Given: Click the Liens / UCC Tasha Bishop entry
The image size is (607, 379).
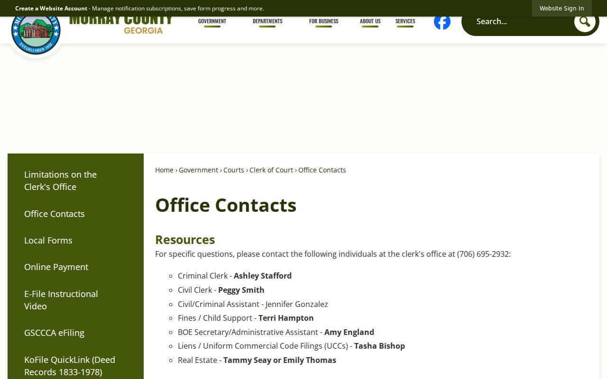Looking at the screenshot, I should 291,346.
